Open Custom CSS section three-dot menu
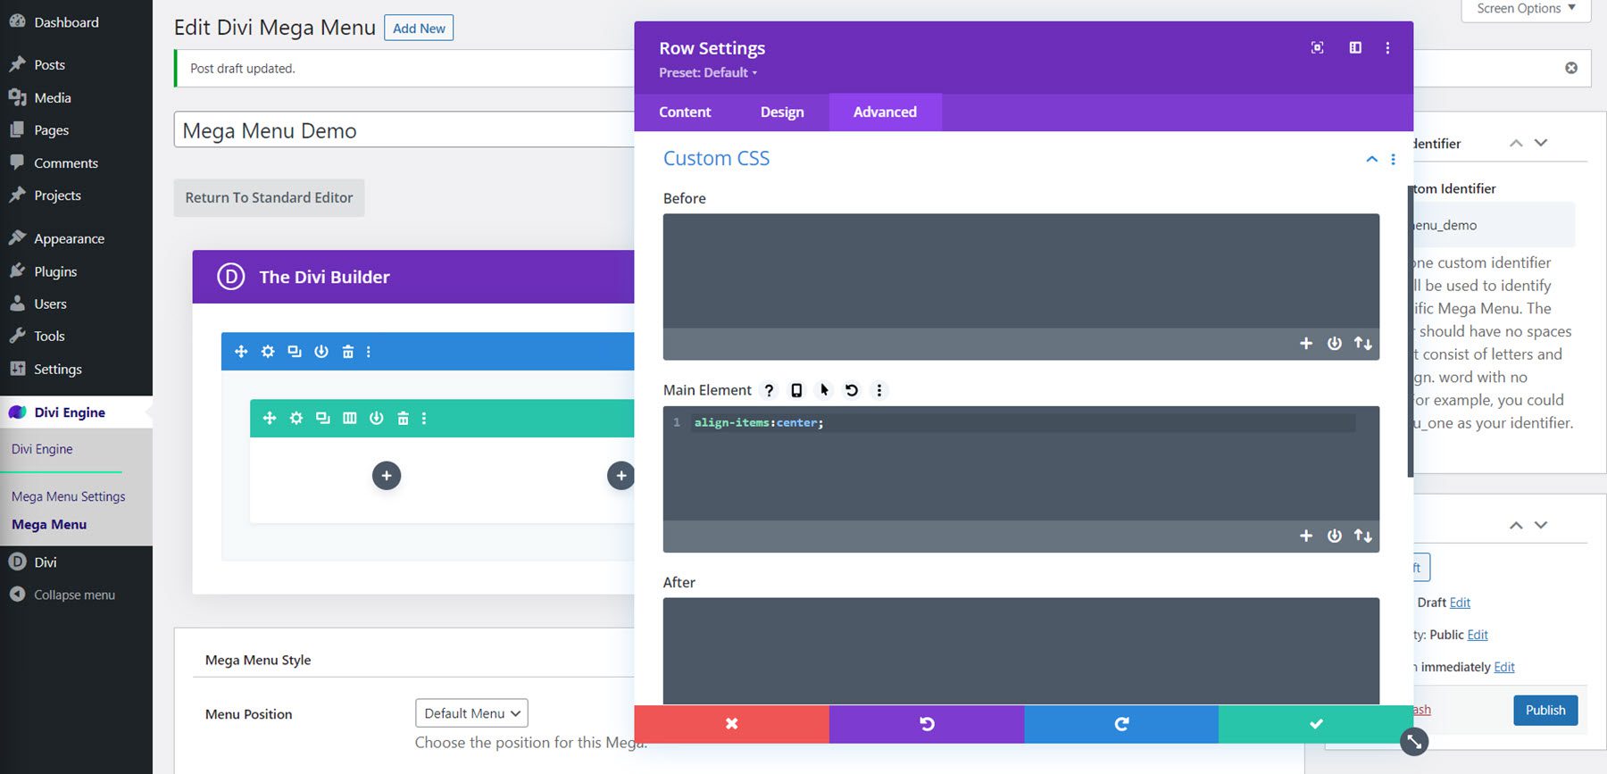The height and width of the screenshot is (774, 1607). (1393, 159)
